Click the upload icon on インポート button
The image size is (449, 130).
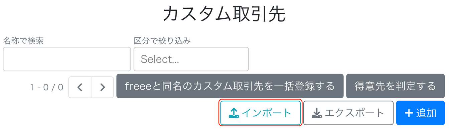click(x=234, y=113)
